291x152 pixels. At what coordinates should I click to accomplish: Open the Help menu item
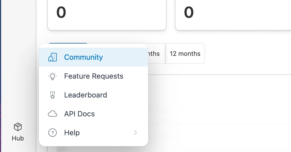coord(72,133)
